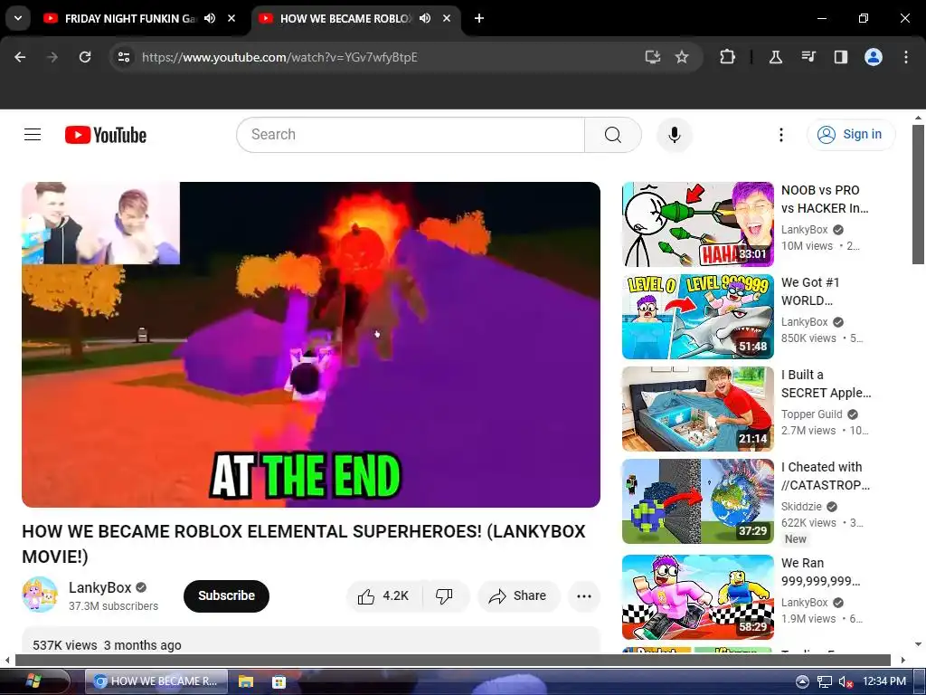Image resolution: width=926 pixels, height=695 pixels.
Task: Open the Chrome three-dot menu
Action: 906,57
